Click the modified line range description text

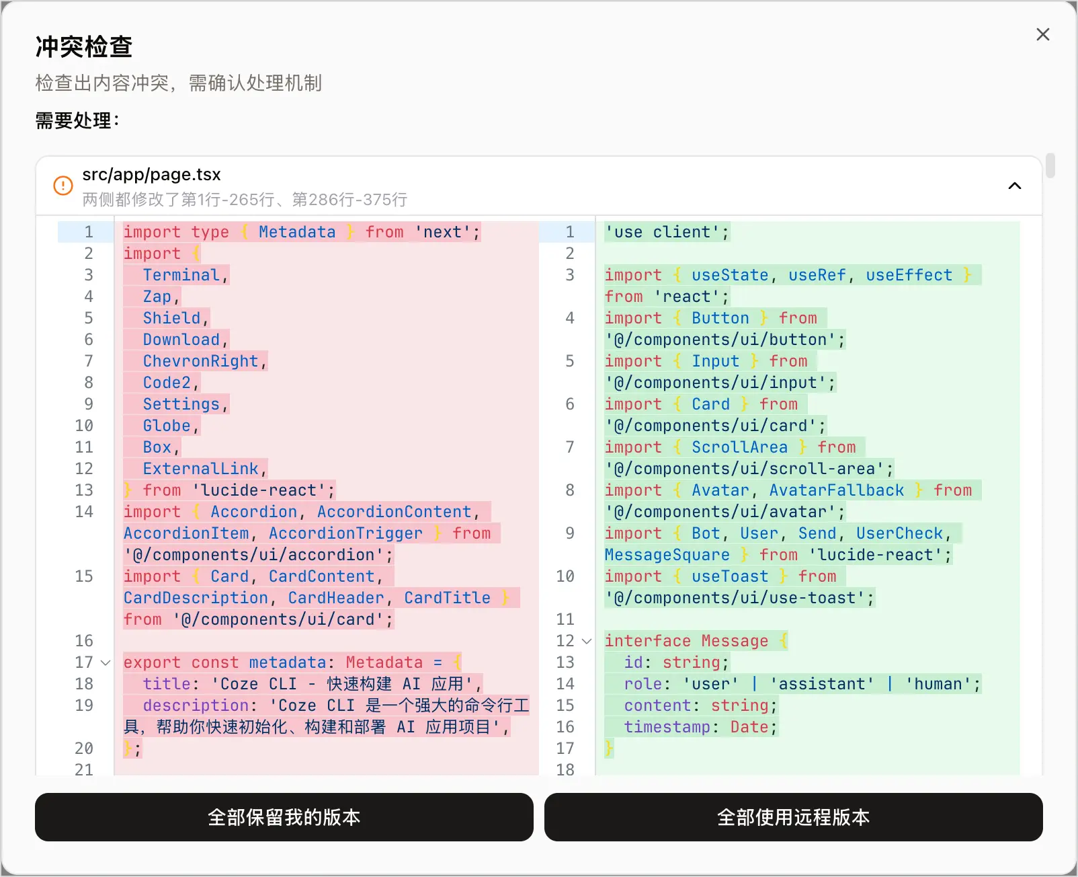point(245,200)
